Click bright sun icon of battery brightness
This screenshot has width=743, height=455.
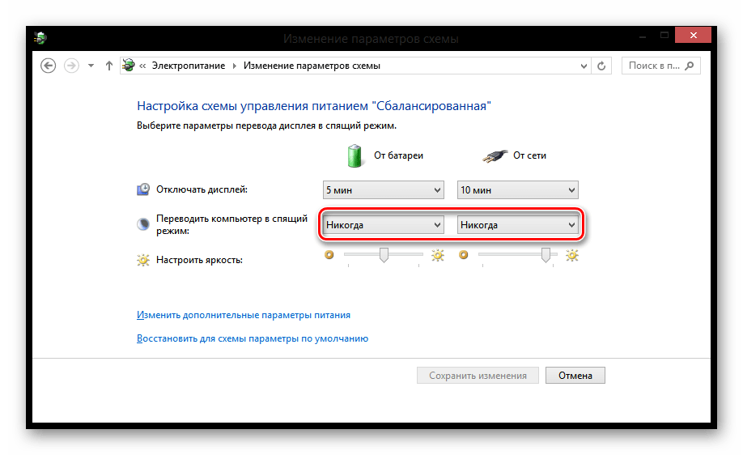click(437, 256)
